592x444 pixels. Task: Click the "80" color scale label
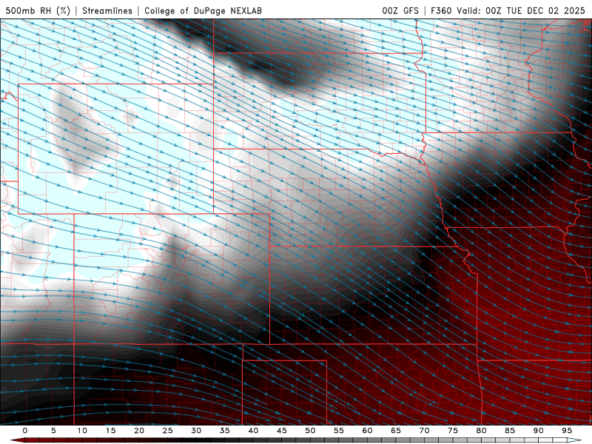point(481,431)
